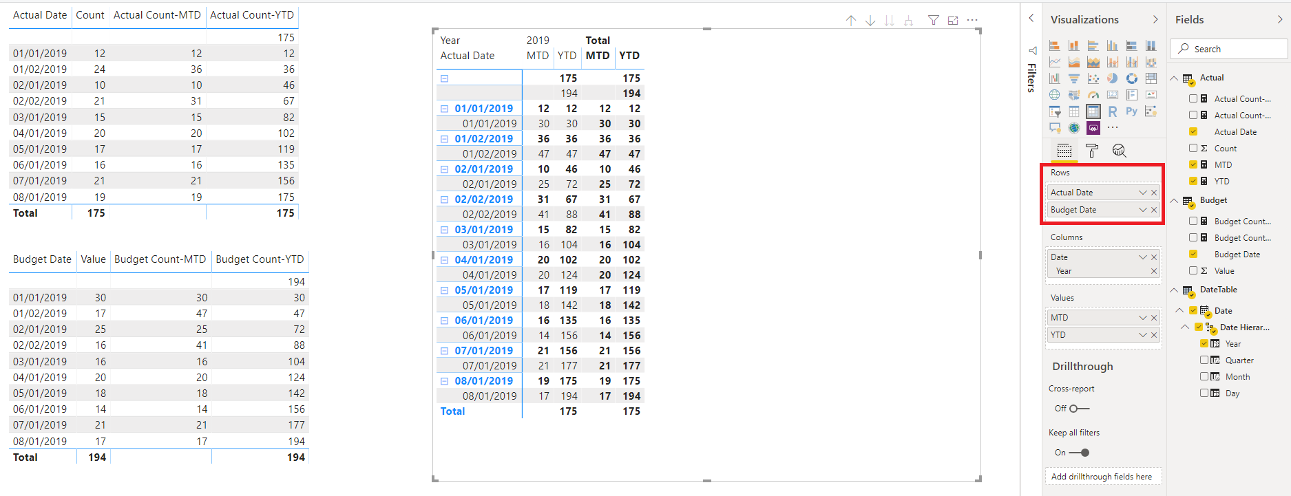Viewport: 1291px width, 496px height.
Task: Select the slicer visualization icon
Action: [1054, 111]
